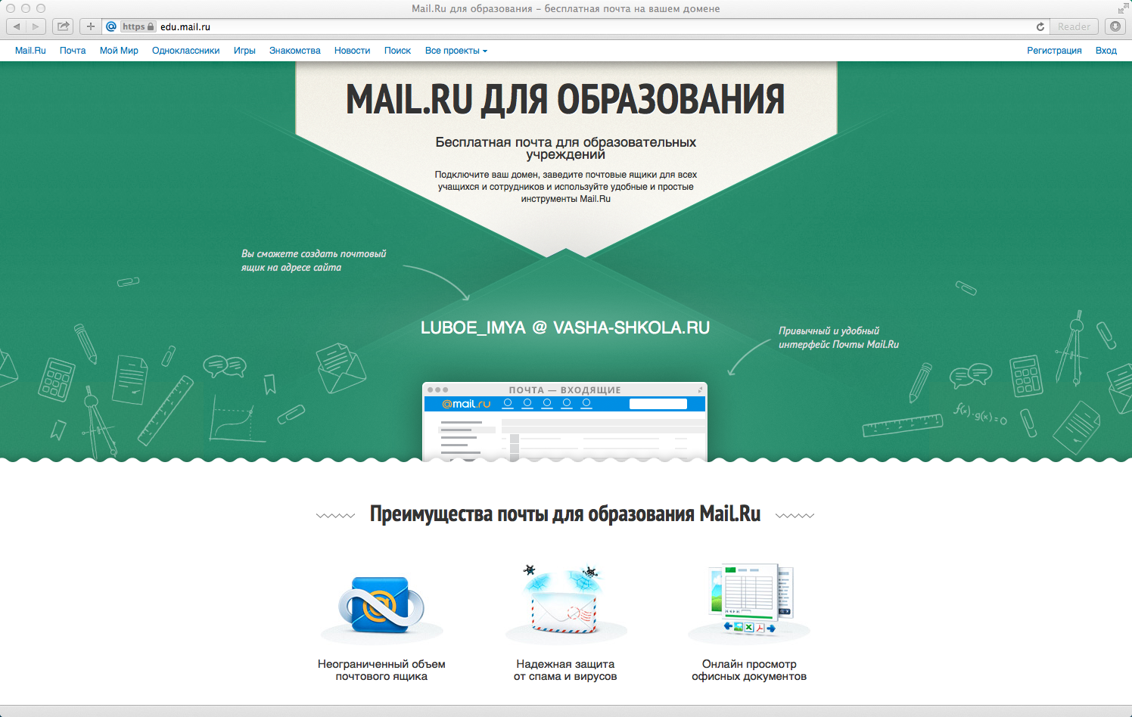The image size is (1132, 717).
Task: Click Онлайн просмотр офисных документов caption
Action: tap(749, 670)
